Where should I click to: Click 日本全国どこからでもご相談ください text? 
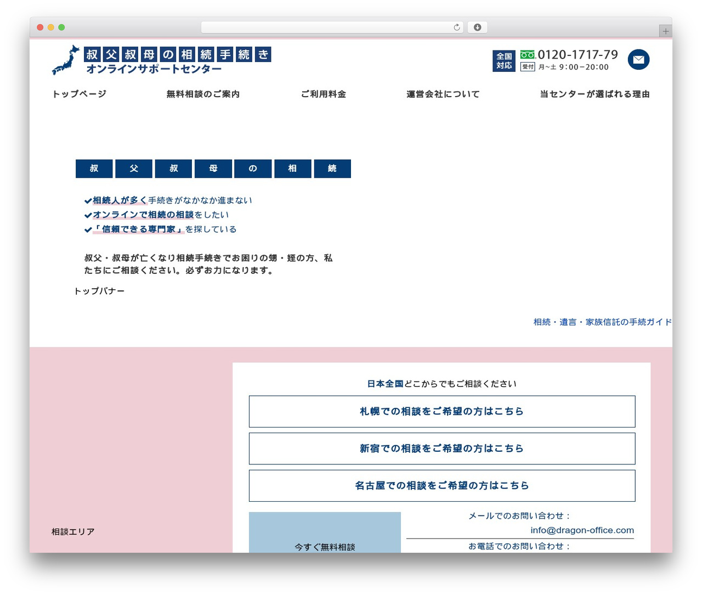[x=442, y=384]
